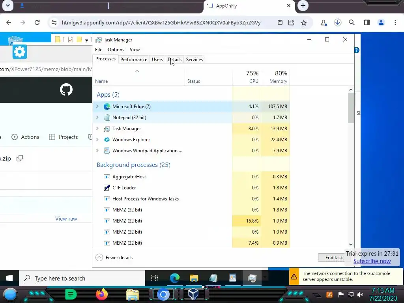
Task: Open a new Chrome tab with plus button
Action: (x=303, y=6)
